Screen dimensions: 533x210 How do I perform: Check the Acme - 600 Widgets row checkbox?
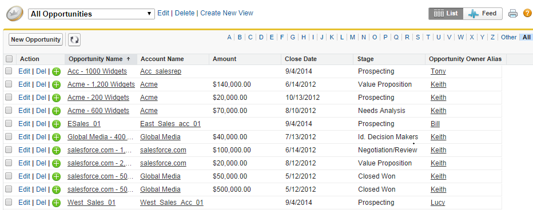pyautogui.click(x=9, y=110)
